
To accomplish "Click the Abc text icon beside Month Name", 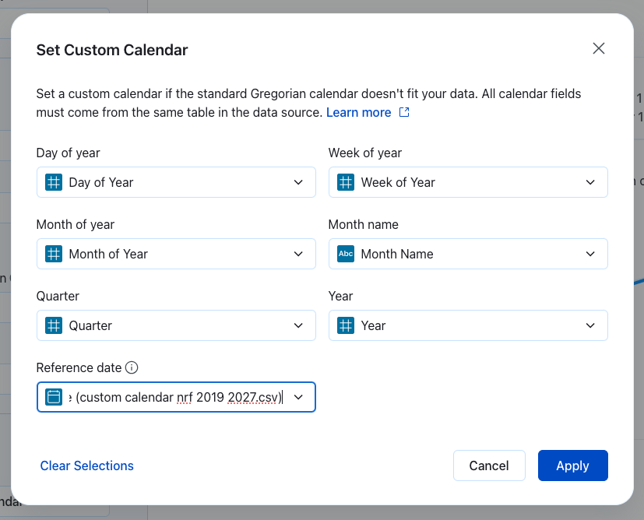I will pos(346,254).
